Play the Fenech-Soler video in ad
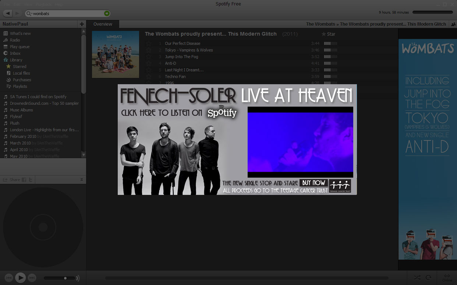Viewport: 457px width, 285px height. click(x=300, y=142)
